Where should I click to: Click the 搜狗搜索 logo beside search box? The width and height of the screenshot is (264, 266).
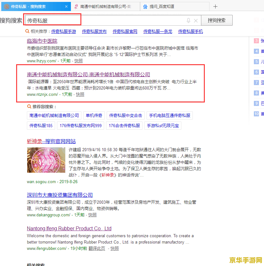11,21
